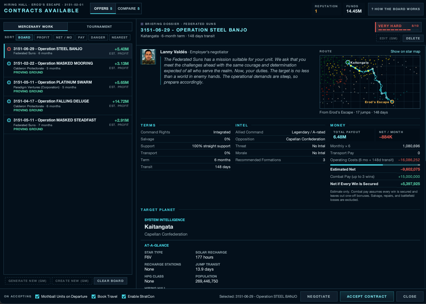Delete the selected contract
This screenshot has height=304, width=426.
pyautogui.click(x=413, y=38)
